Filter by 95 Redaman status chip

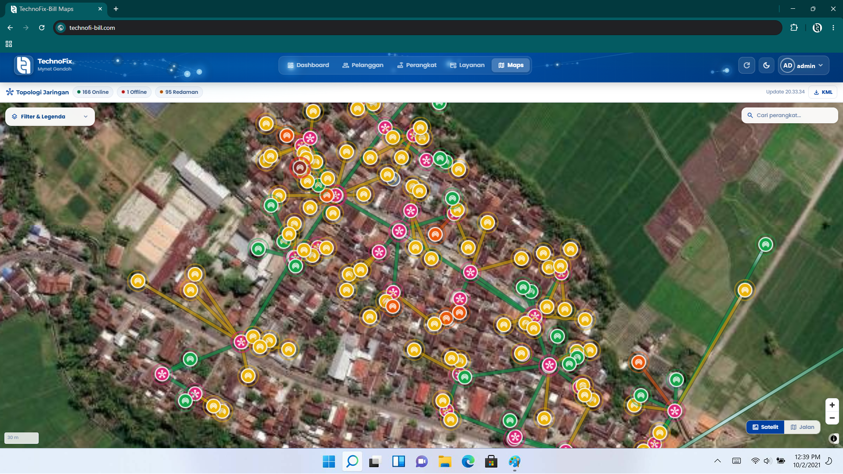click(x=179, y=92)
